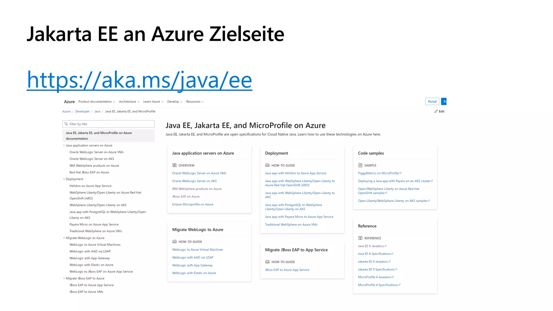This screenshot has width=553, height=311.
Task: Go to Developer breadcrumb link
Action: tap(82, 111)
